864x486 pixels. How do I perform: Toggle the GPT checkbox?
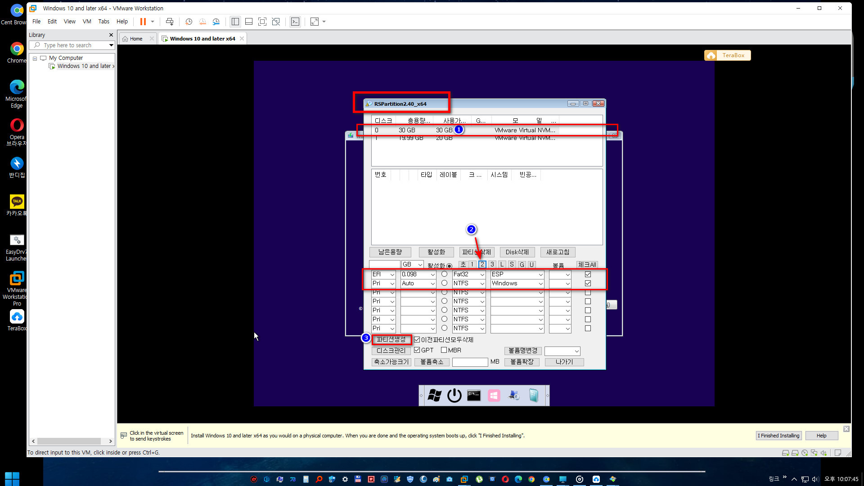[x=417, y=350]
